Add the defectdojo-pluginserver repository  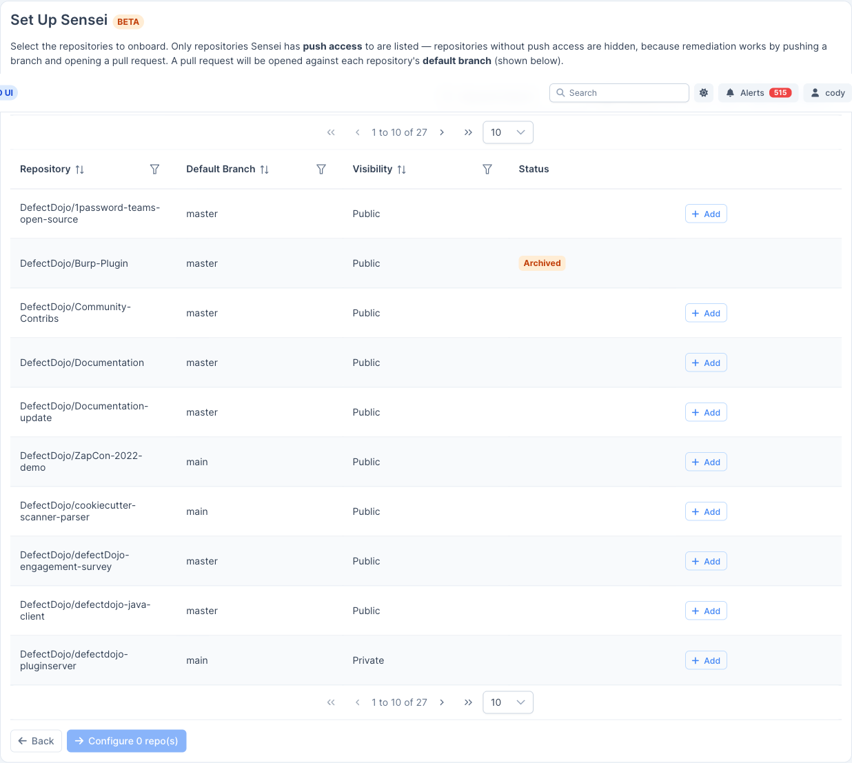706,661
